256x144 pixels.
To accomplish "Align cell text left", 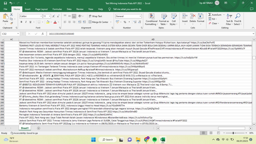I will tap(65, 22).
